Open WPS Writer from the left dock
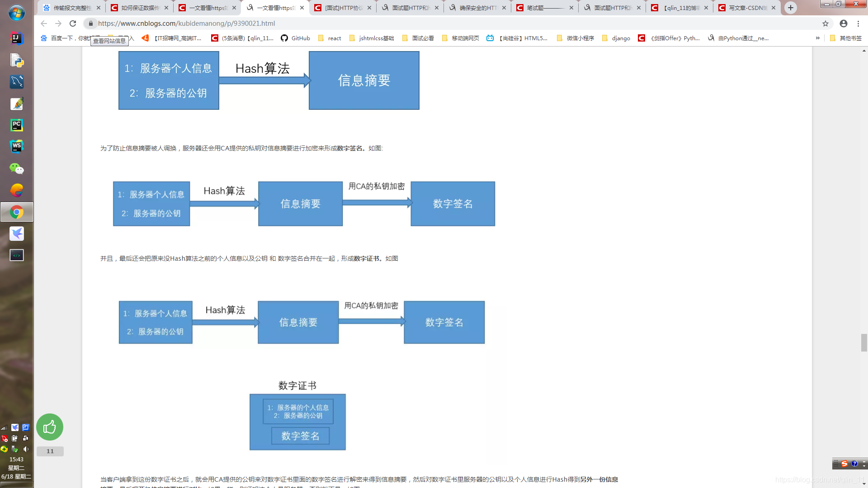868x488 pixels. coord(17,146)
